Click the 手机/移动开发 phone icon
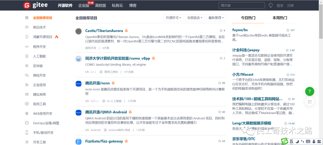 (x=27, y=132)
